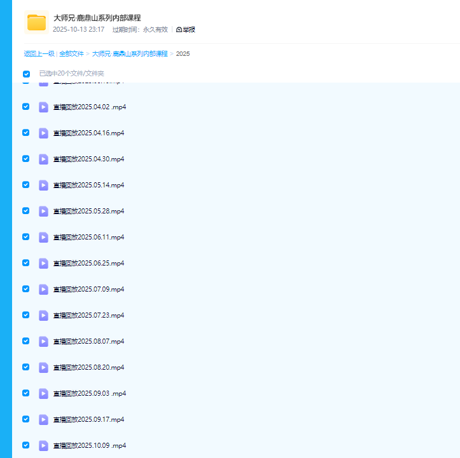
Task: Open file 直播回放2025.09.03 .mp4
Action: point(89,394)
